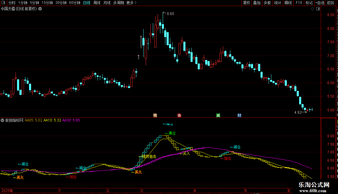Click the AA30: 5.95 indicator value
This screenshot has height=194, width=338.
71,120
